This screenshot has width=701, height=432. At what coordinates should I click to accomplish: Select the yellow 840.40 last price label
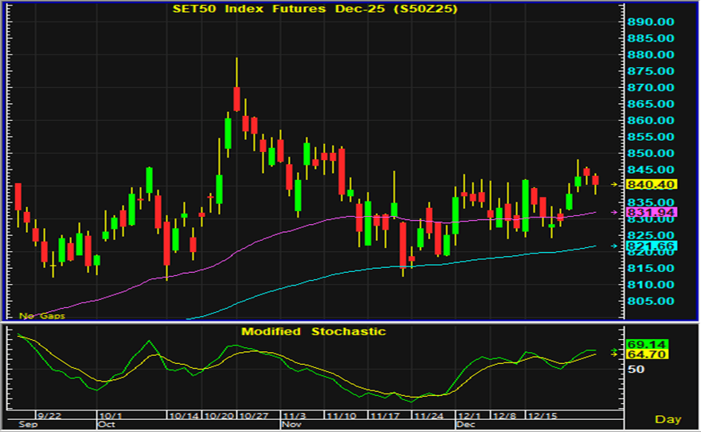(651, 184)
